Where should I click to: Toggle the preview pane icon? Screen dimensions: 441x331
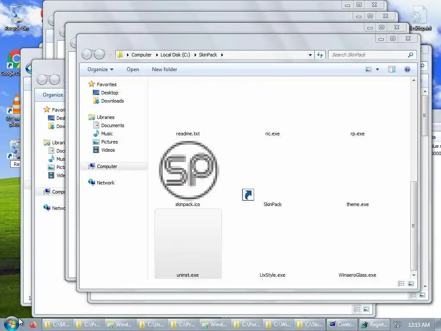coord(392,69)
